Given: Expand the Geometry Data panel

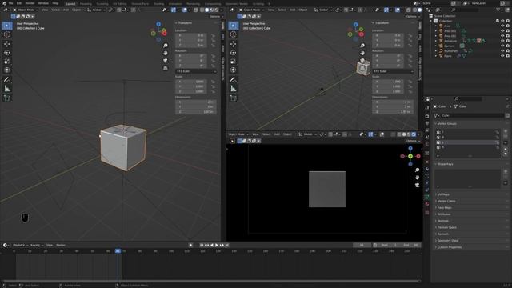Looking at the screenshot, I should point(447,241).
